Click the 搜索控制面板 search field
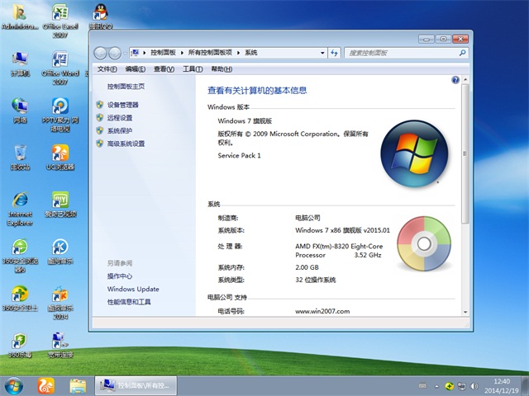Screen dimensions: 529x396 click(401, 53)
